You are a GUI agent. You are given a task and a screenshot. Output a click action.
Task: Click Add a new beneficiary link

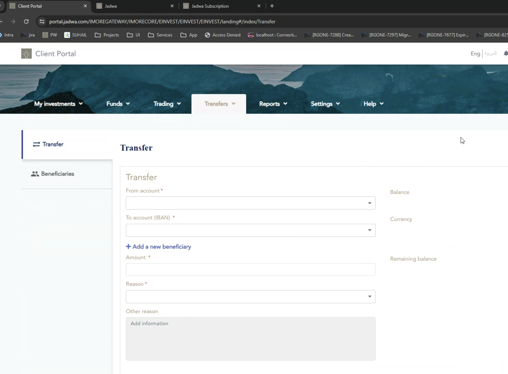159,247
